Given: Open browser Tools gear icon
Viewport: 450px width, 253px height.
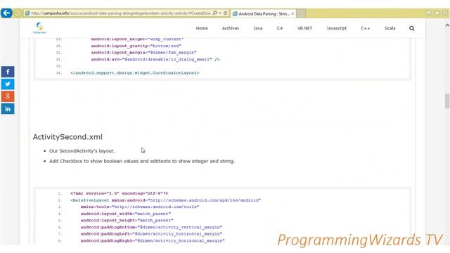Looking at the screenshot, I should 445,13.
